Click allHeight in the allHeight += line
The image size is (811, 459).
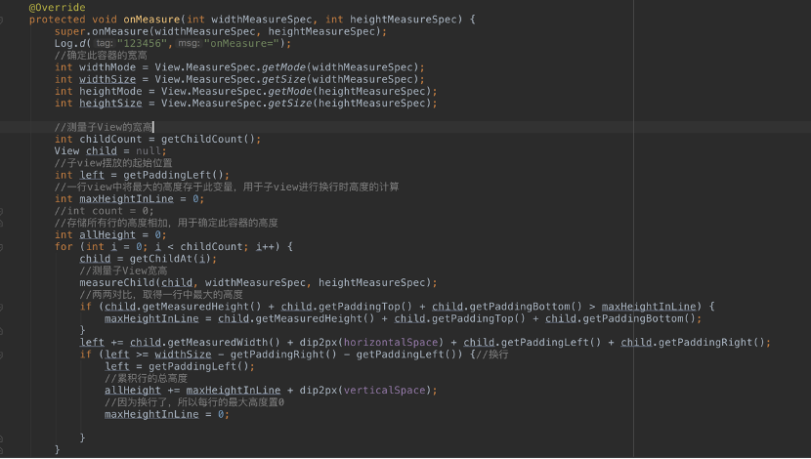point(133,390)
